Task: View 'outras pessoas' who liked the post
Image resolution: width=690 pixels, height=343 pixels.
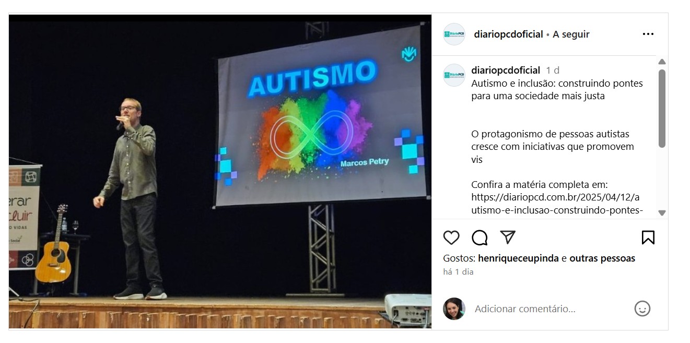Action: [x=602, y=258]
